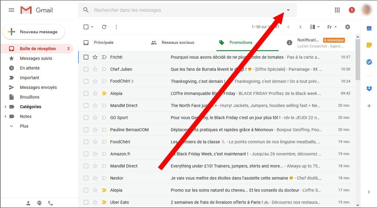Screen dimensions: 377x208
Task: Open the Uber Eats livraison email
Action: 217,202
